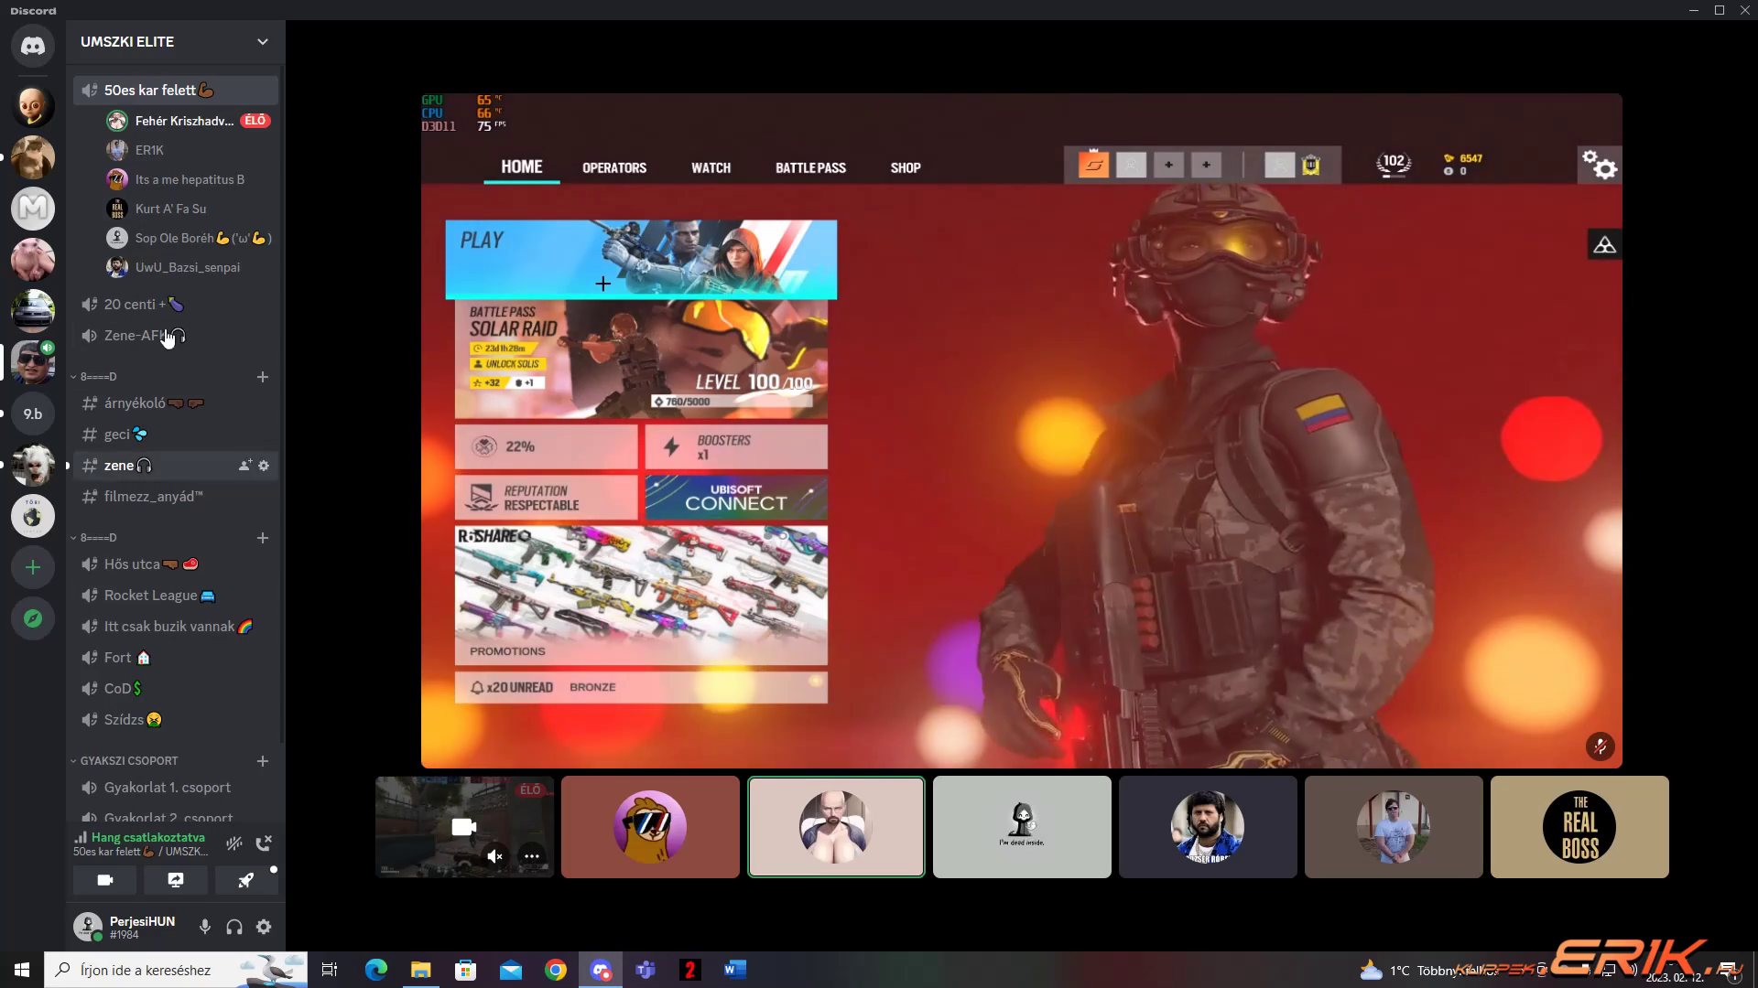Image resolution: width=1758 pixels, height=988 pixels.
Task: Collapse the GYAKSZI CSOPORT category
Action: click(128, 761)
